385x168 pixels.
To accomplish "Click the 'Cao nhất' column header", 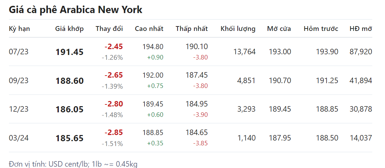I will click(x=149, y=29).
